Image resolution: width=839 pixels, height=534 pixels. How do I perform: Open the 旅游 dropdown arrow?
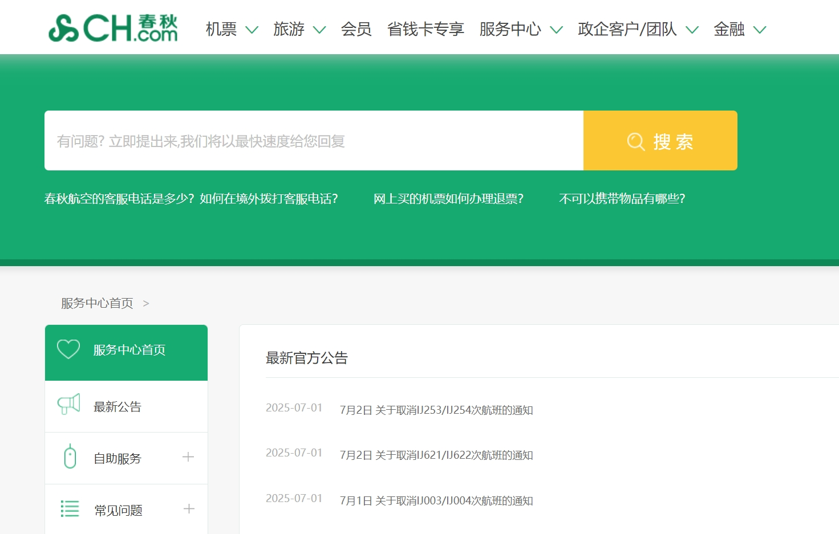319,30
